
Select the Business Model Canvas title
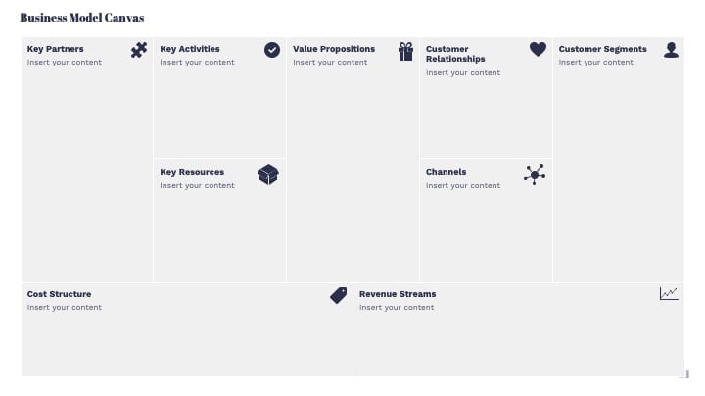click(x=82, y=18)
